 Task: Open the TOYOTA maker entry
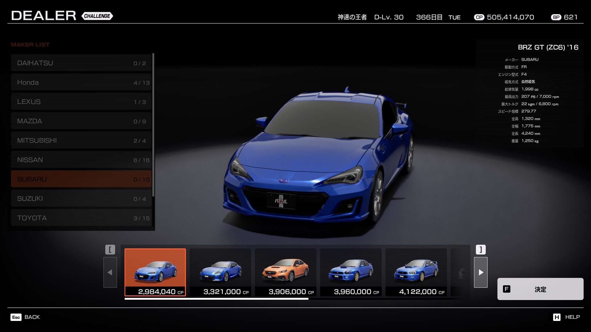coord(81,218)
